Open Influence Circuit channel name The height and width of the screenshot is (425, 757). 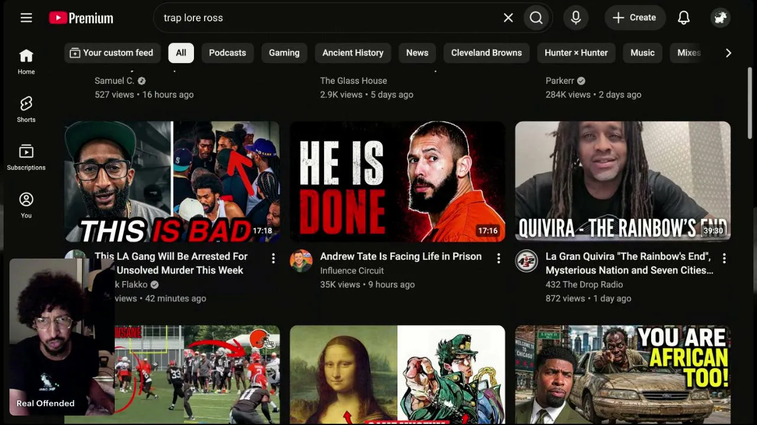point(352,270)
